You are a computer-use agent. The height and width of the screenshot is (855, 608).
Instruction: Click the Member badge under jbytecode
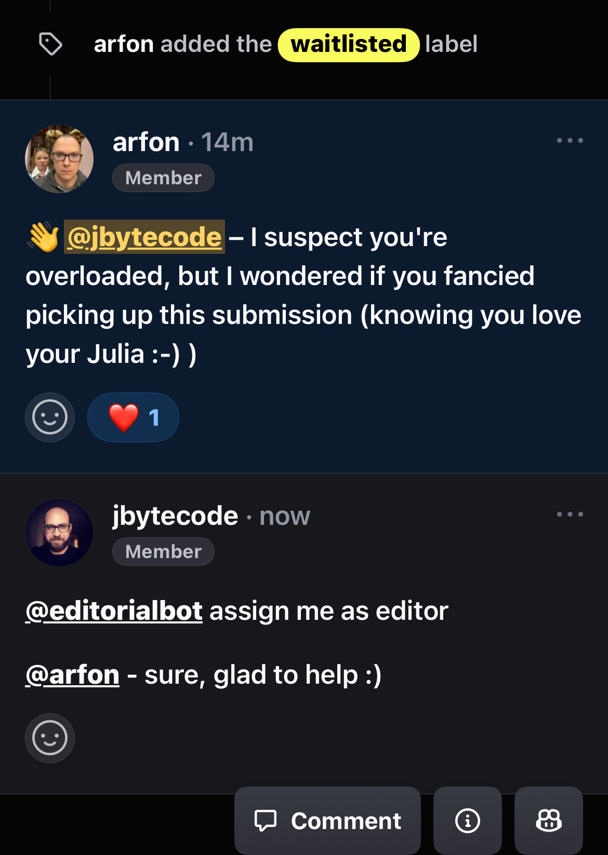(163, 552)
